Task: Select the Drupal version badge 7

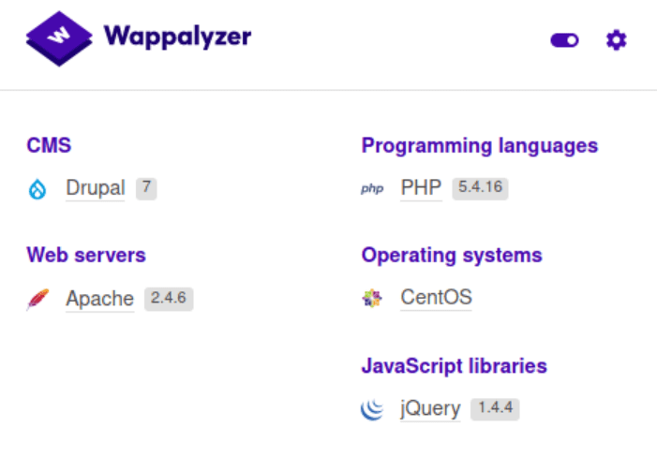Action: (146, 188)
